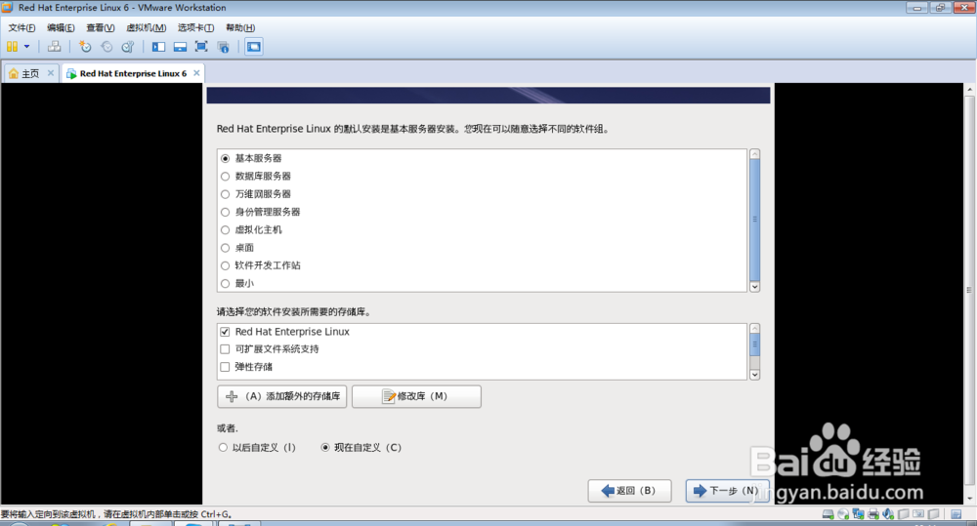Open the 帮助(H) menu

click(x=240, y=27)
